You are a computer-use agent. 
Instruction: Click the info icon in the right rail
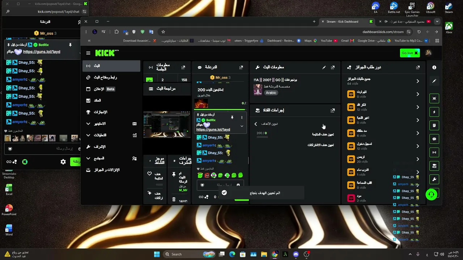(x=434, y=67)
